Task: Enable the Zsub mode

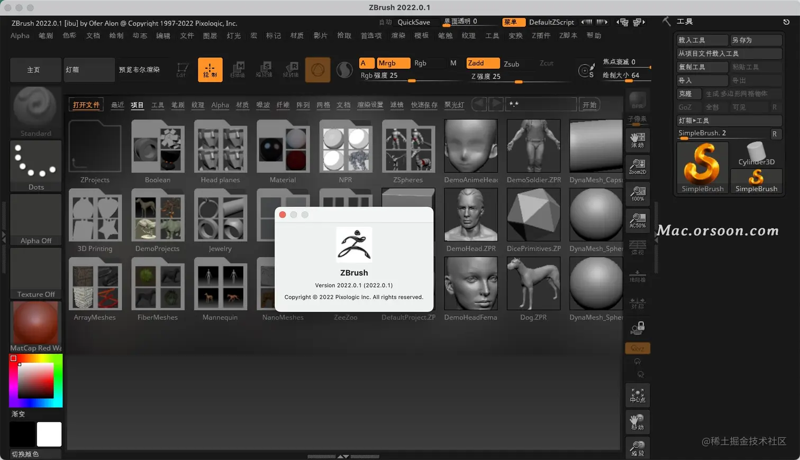Action: [x=511, y=63]
